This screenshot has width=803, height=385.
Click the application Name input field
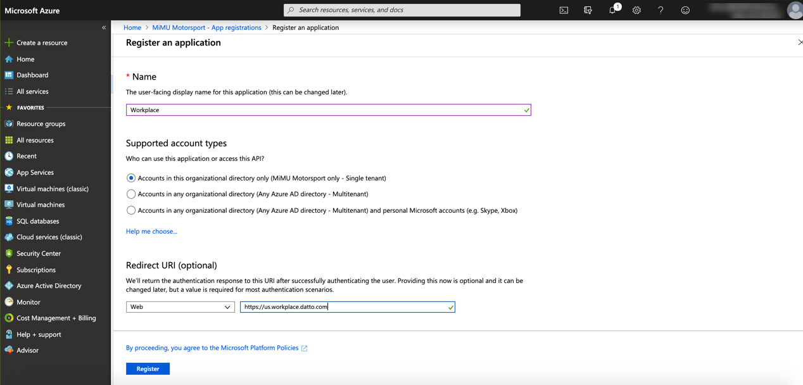point(324,110)
